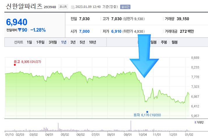The image size is (208, 139).
Task: Click the 최저 6,170 (10/20) label
Action: [147, 115]
